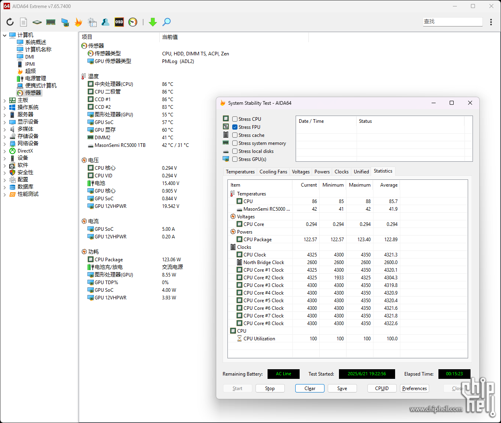501x423 pixels.
Task: Select the North Bridge Clock row
Action: 314,262
